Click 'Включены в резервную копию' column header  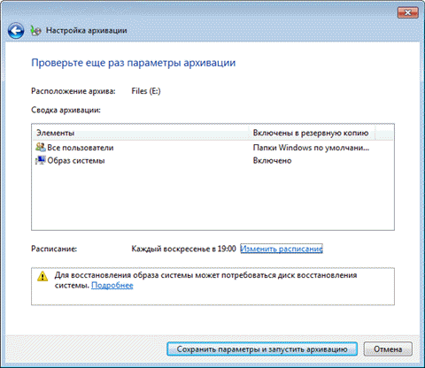(x=311, y=133)
